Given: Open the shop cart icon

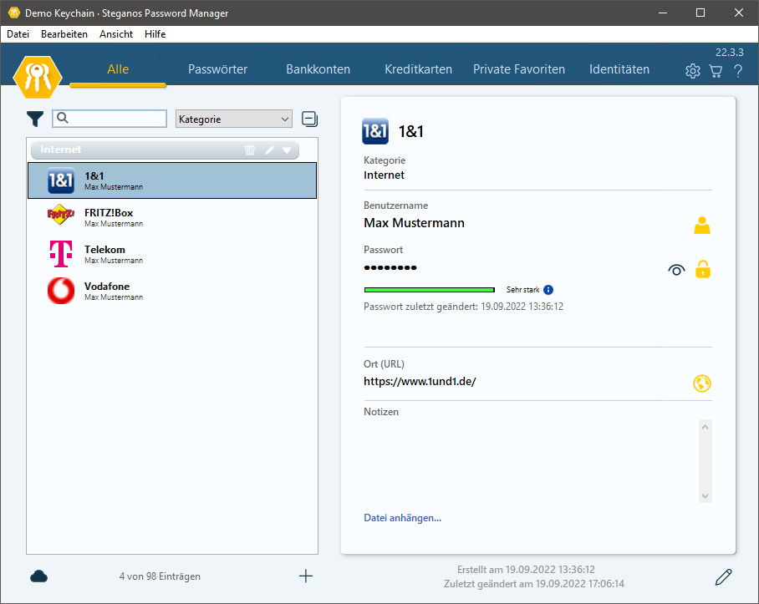Looking at the screenshot, I should point(716,71).
